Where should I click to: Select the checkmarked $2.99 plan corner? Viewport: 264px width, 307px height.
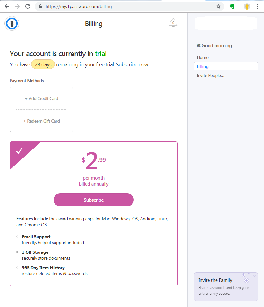pyautogui.click(x=20, y=151)
